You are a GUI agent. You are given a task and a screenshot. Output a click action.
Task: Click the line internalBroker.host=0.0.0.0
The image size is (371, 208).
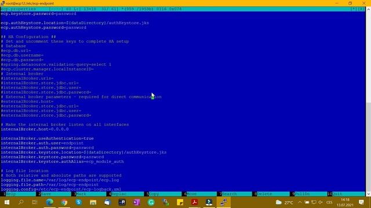(x=35, y=129)
